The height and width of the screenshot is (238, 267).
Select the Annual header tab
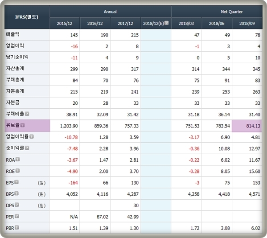coord(110,12)
